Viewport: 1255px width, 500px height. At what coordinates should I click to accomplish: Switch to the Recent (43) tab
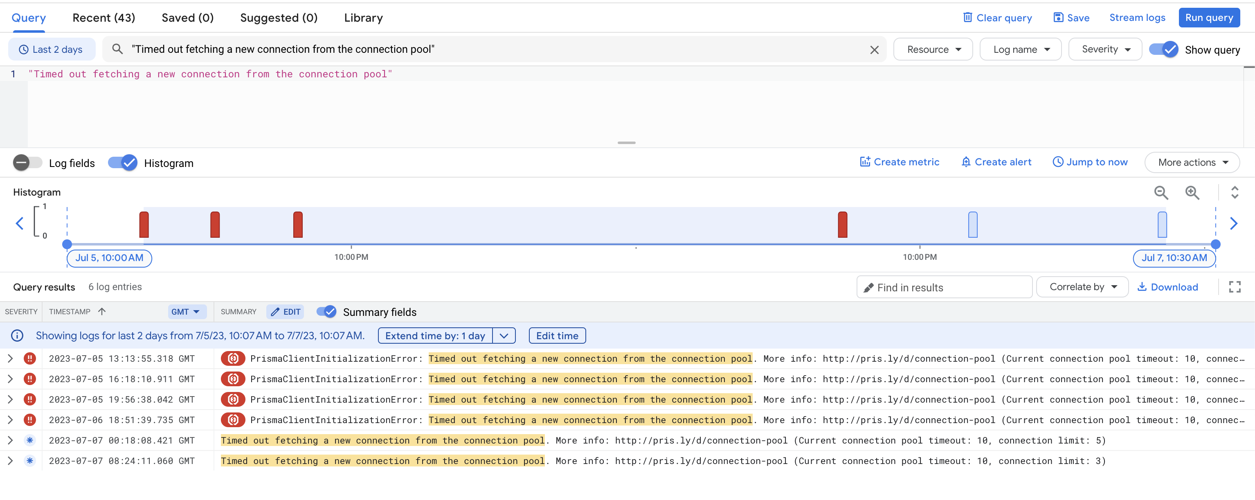coord(103,18)
